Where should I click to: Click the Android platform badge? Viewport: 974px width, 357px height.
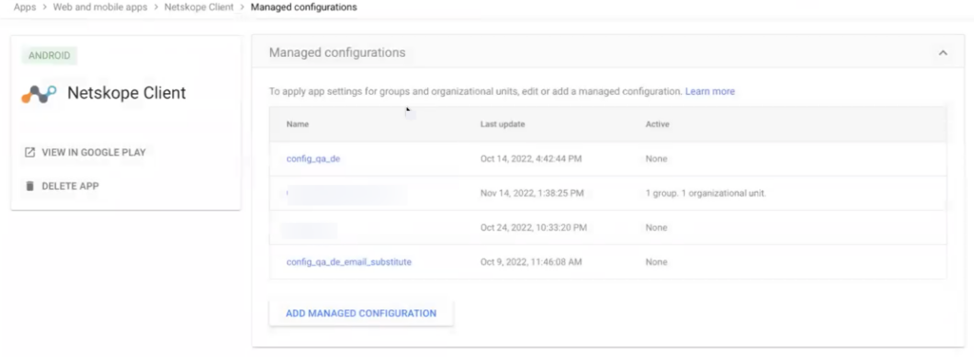coord(49,55)
